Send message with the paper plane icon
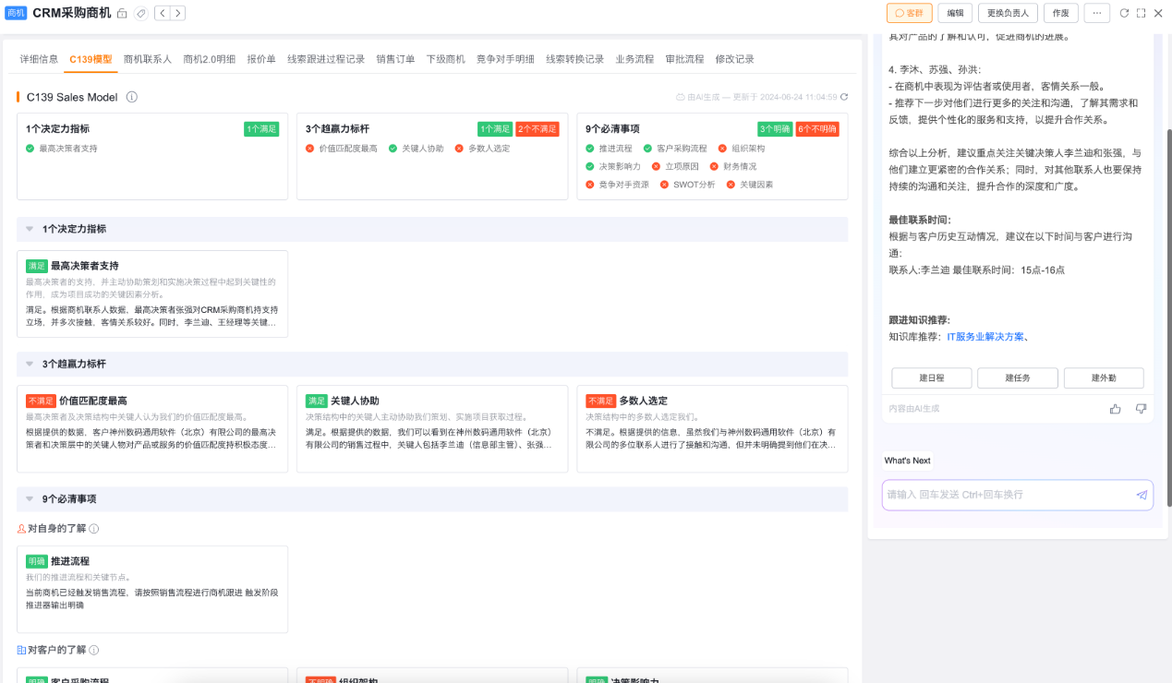 click(1142, 495)
